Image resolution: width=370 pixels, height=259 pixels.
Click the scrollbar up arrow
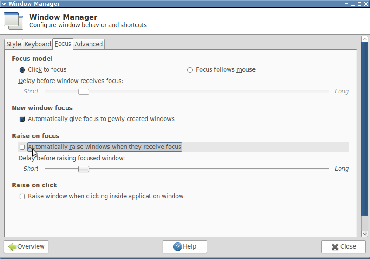365,39
